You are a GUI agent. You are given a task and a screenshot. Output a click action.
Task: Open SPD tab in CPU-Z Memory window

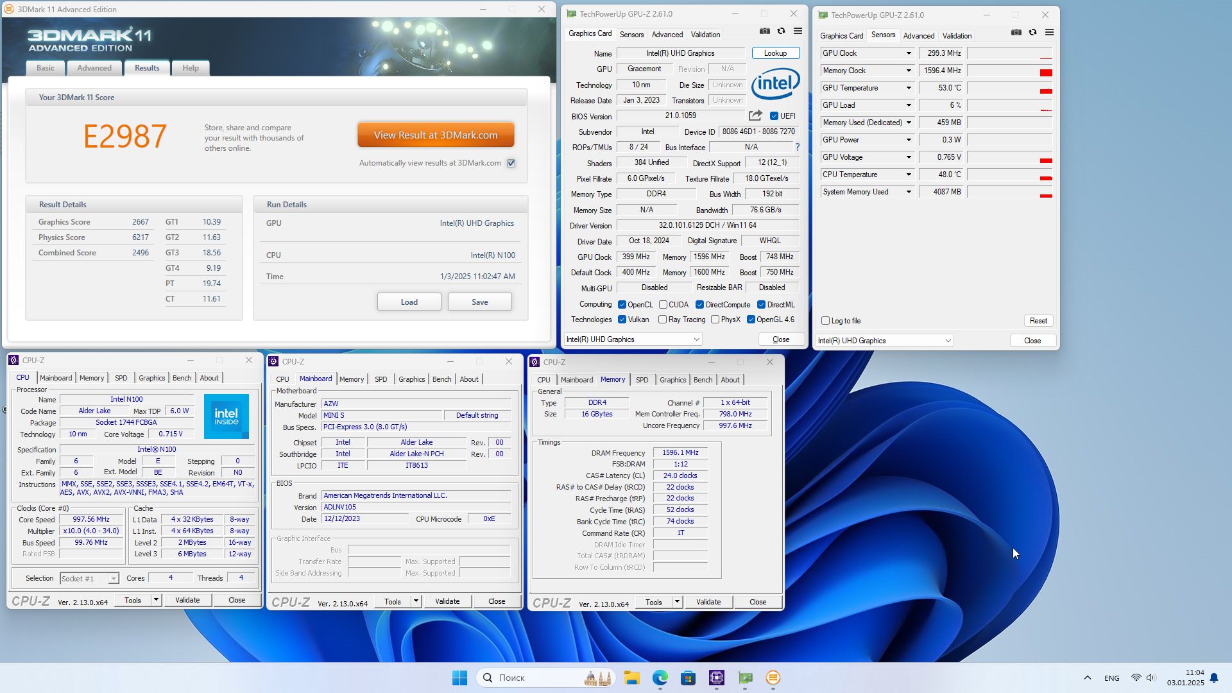point(642,380)
